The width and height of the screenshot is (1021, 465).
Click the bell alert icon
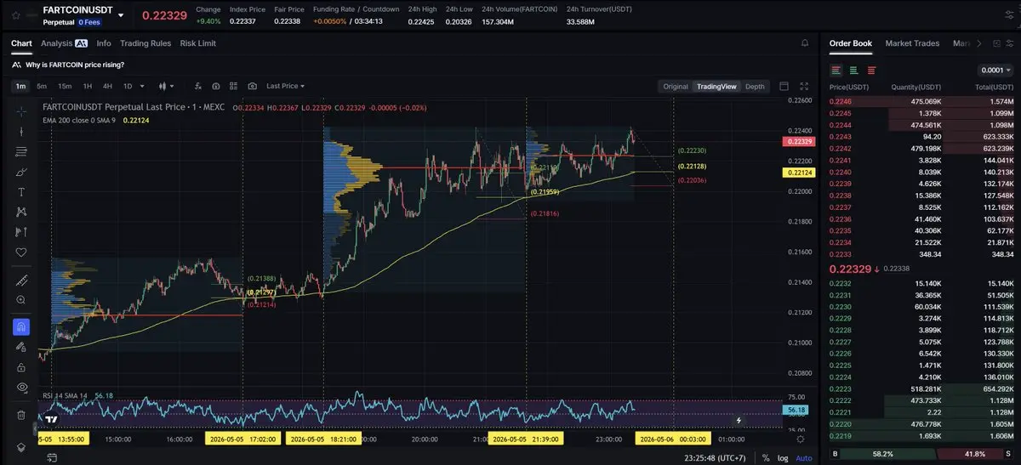pos(805,43)
